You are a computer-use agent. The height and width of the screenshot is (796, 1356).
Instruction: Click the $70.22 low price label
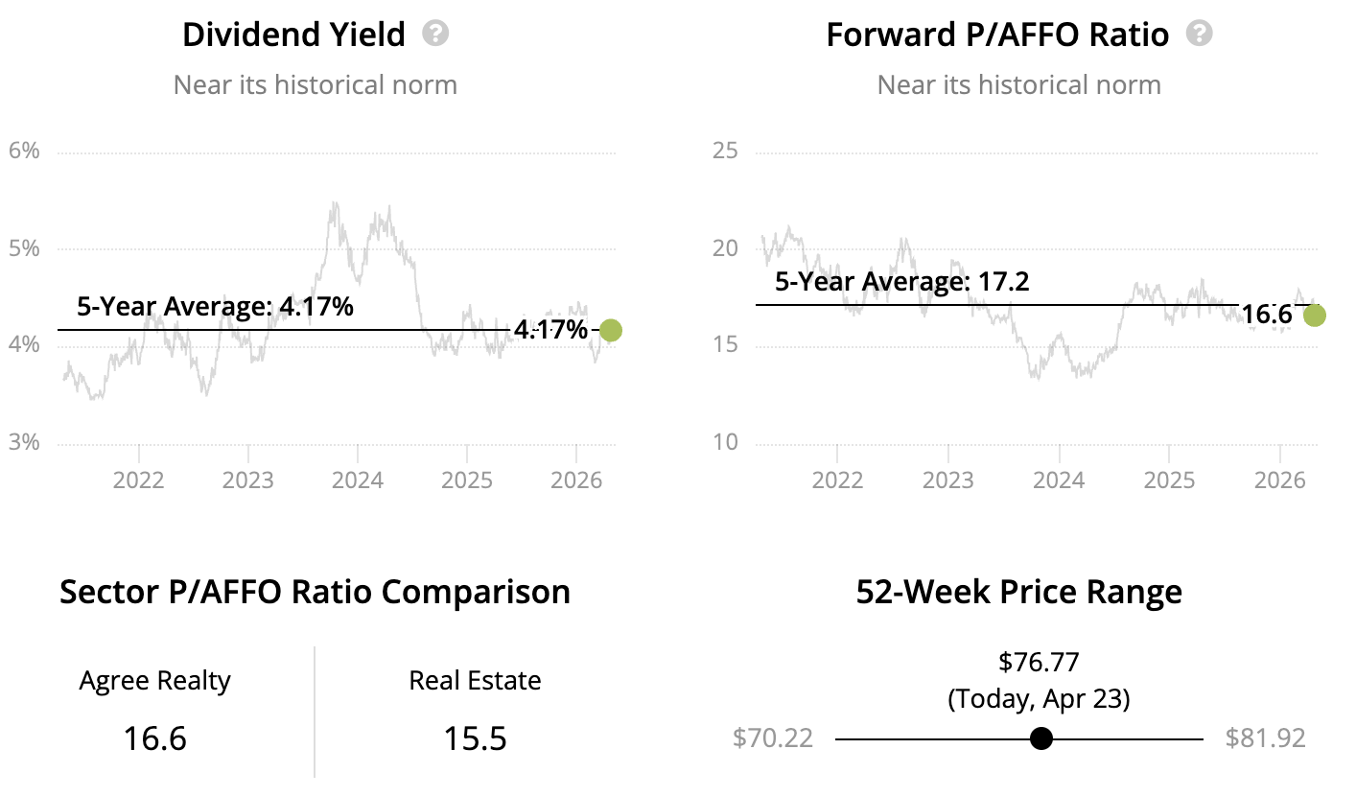pyautogui.click(x=773, y=738)
